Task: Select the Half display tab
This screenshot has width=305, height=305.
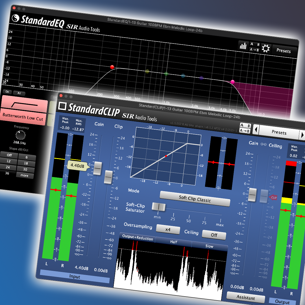Action: click(173, 242)
